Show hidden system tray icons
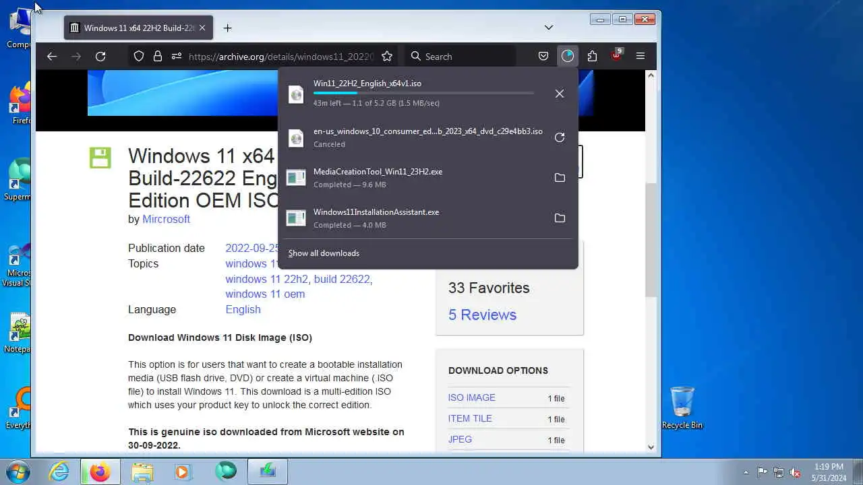 [x=746, y=472]
